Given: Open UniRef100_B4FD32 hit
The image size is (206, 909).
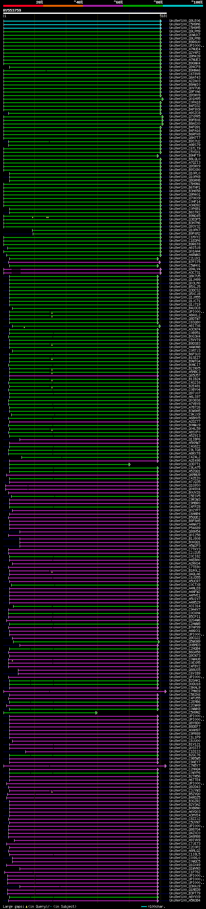Looking at the screenshot, I should click(x=185, y=106).
